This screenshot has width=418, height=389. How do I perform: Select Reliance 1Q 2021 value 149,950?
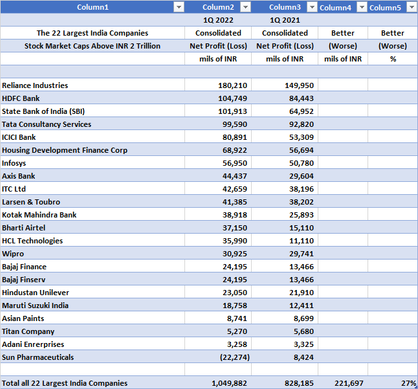(x=285, y=85)
